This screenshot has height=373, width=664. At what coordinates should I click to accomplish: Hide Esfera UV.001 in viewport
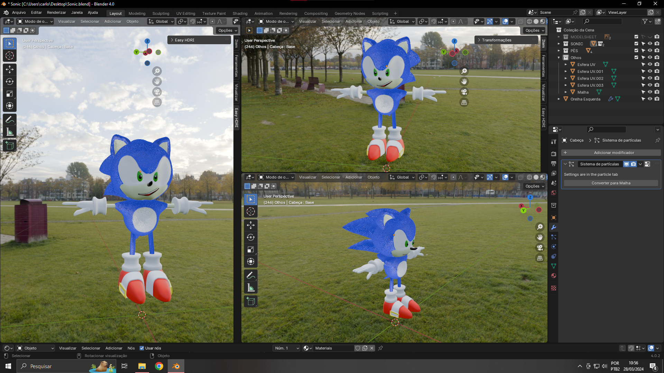[x=650, y=71]
